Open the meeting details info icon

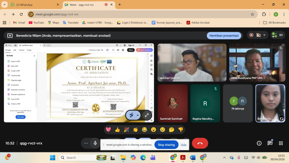(259, 143)
